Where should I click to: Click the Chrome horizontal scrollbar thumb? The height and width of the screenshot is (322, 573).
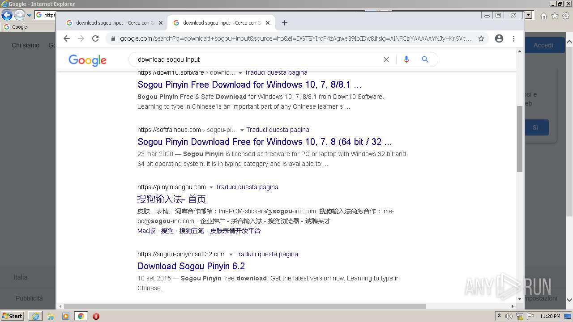(244, 306)
